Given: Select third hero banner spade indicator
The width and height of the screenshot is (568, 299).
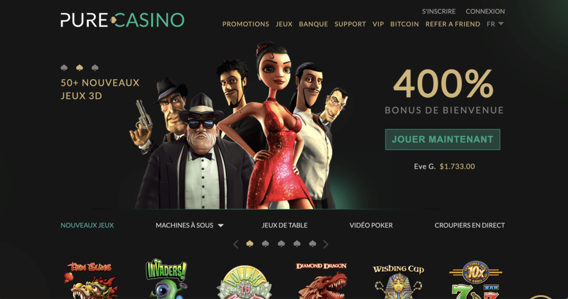Looking at the screenshot, I should pos(95,68).
